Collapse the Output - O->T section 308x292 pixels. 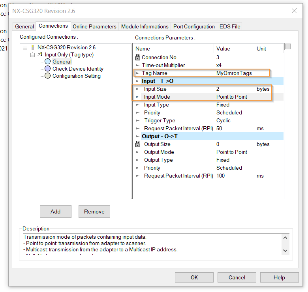(138, 137)
